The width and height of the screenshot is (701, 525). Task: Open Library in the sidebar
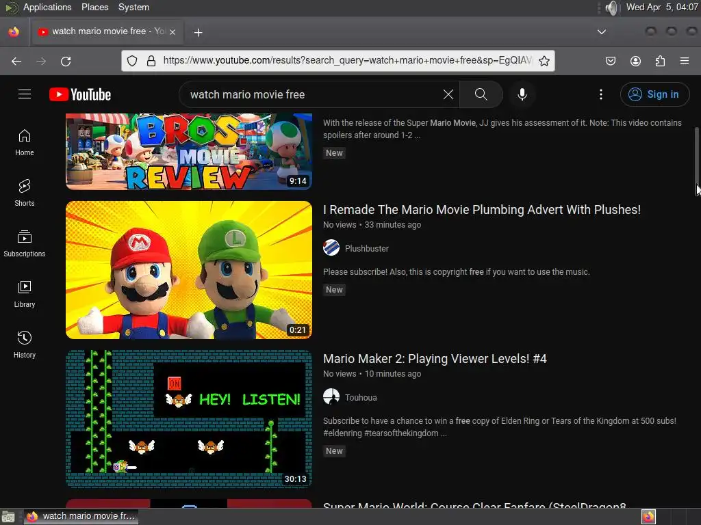click(25, 294)
